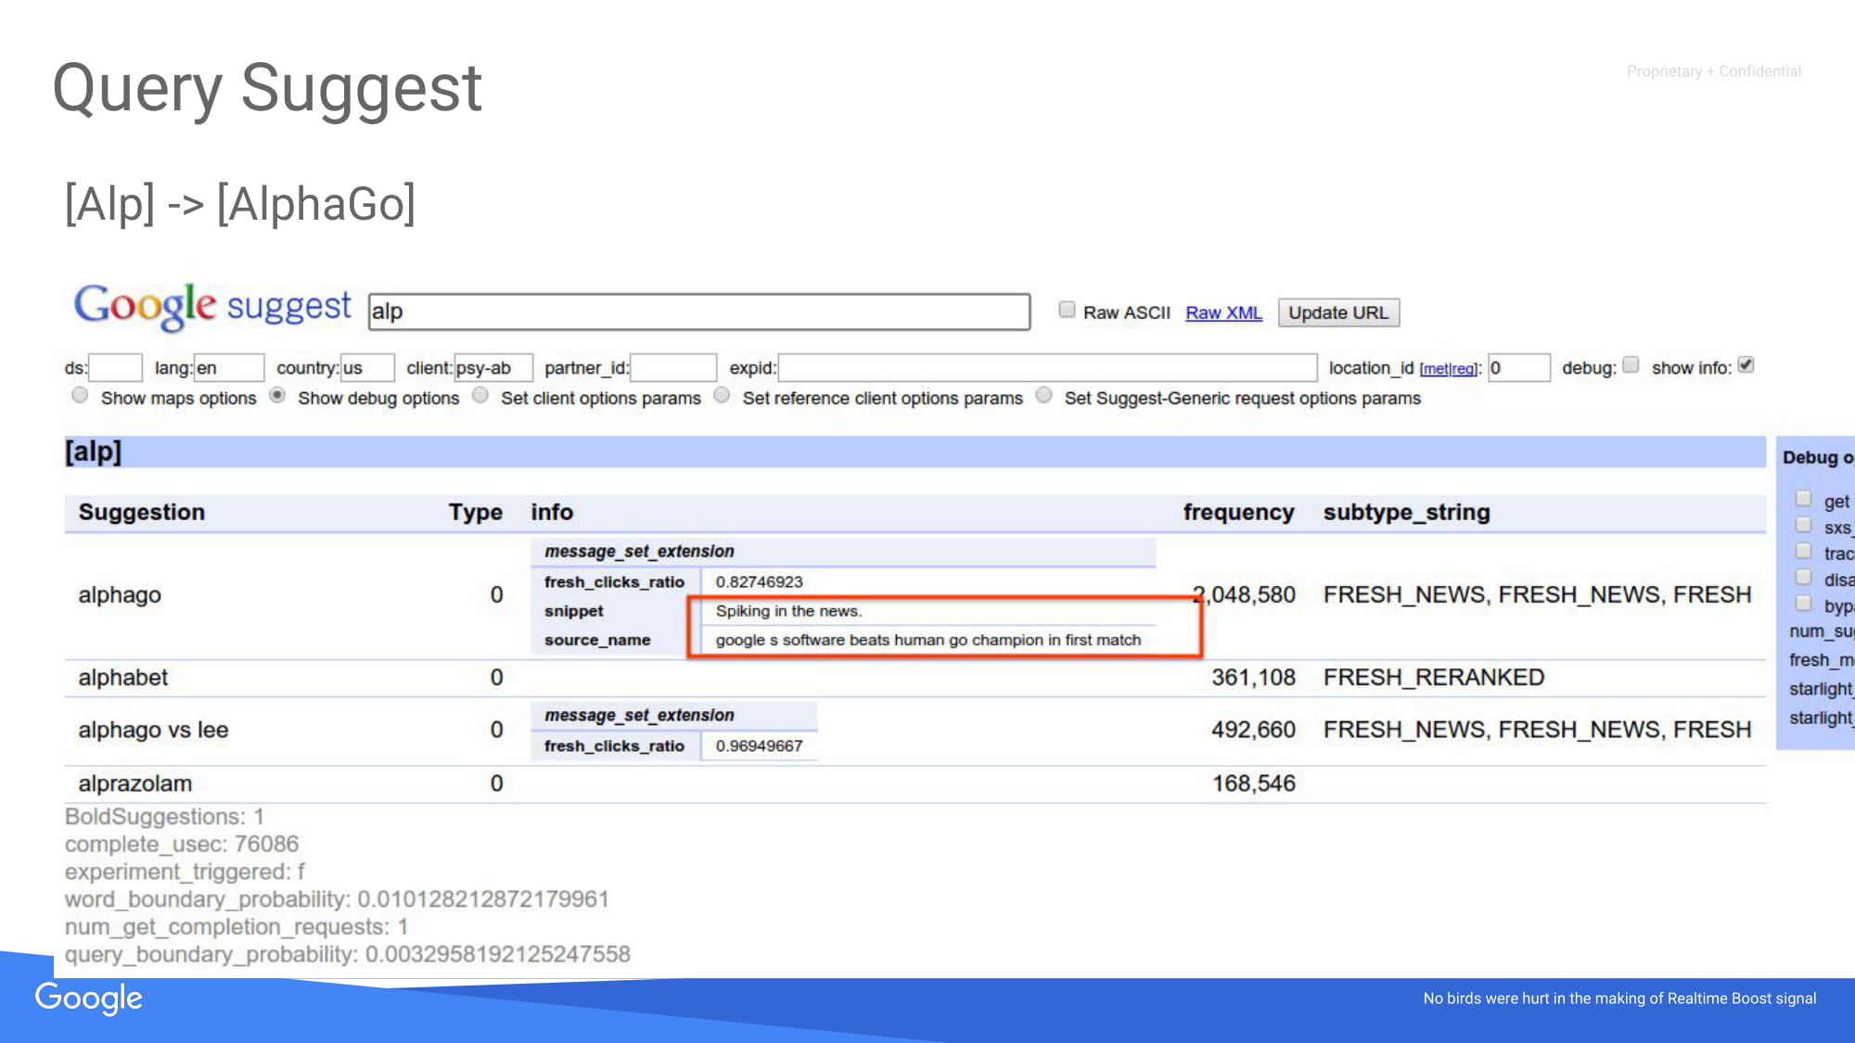Viewport: 1855px width, 1043px height.
Task: Click the client field showing psy-ab
Action: [493, 368]
